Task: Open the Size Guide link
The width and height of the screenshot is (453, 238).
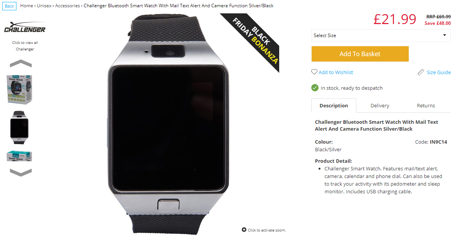Action: click(x=438, y=72)
